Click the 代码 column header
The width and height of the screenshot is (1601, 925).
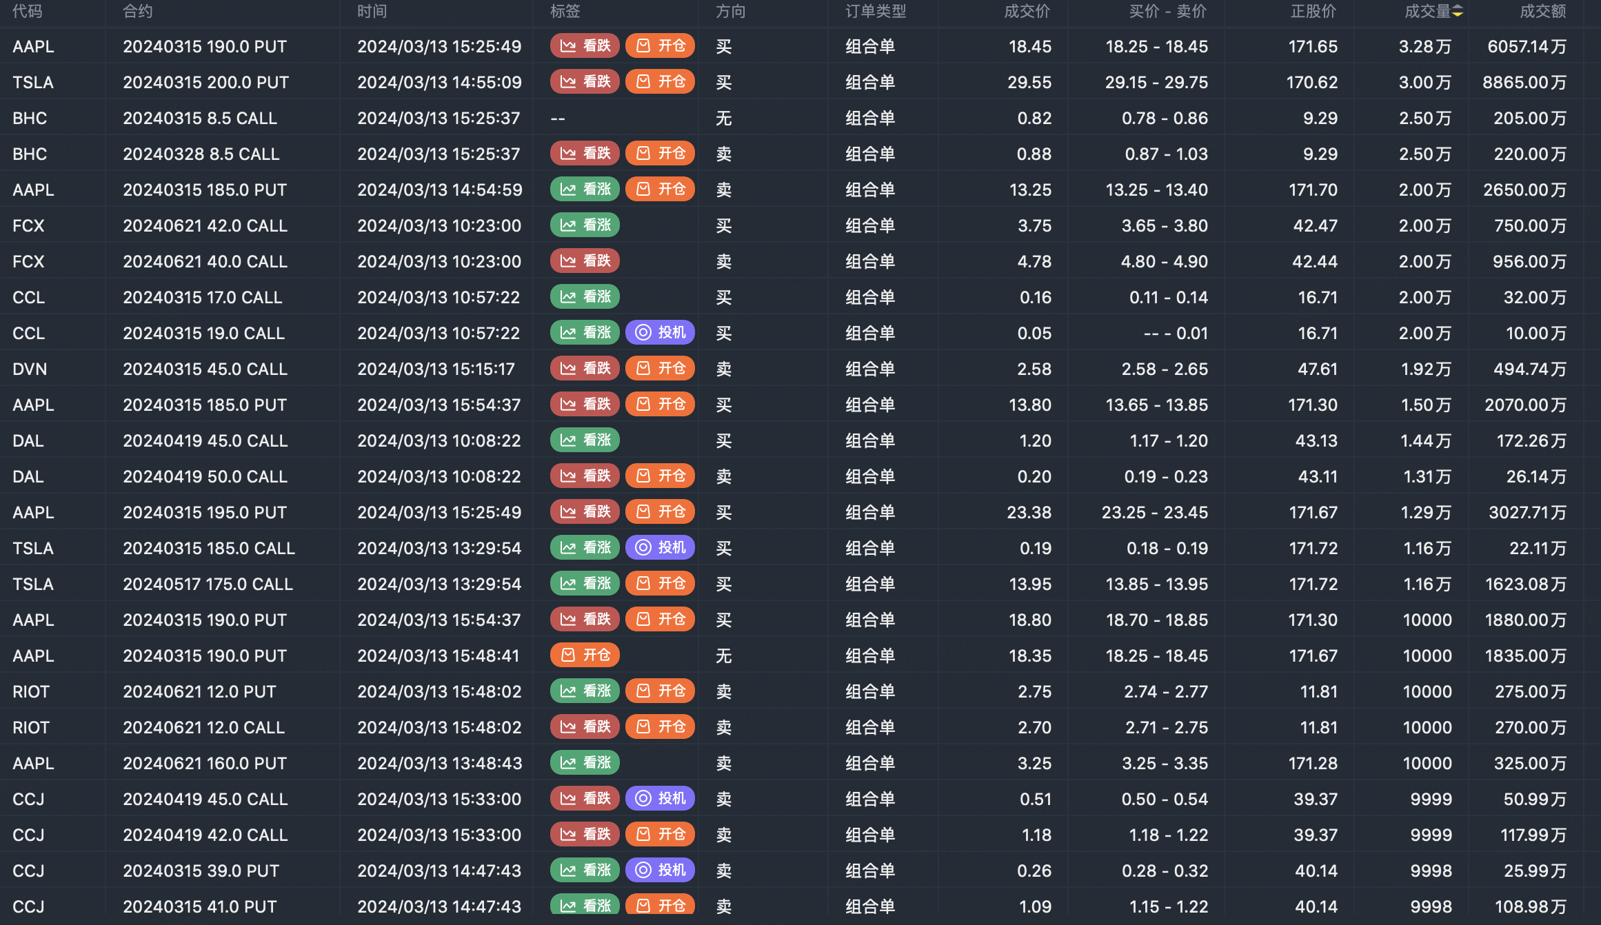click(28, 12)
